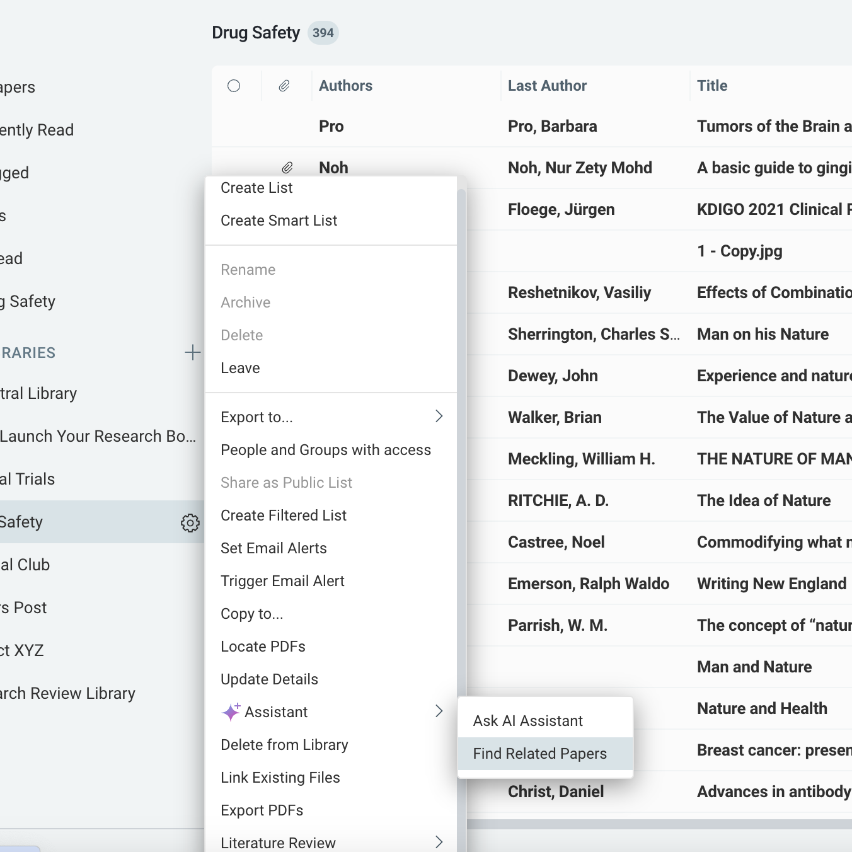Expand the Literature Review submenu
Image resolution: width=852 pixels, height=852 pixels.
pos(439,842)
